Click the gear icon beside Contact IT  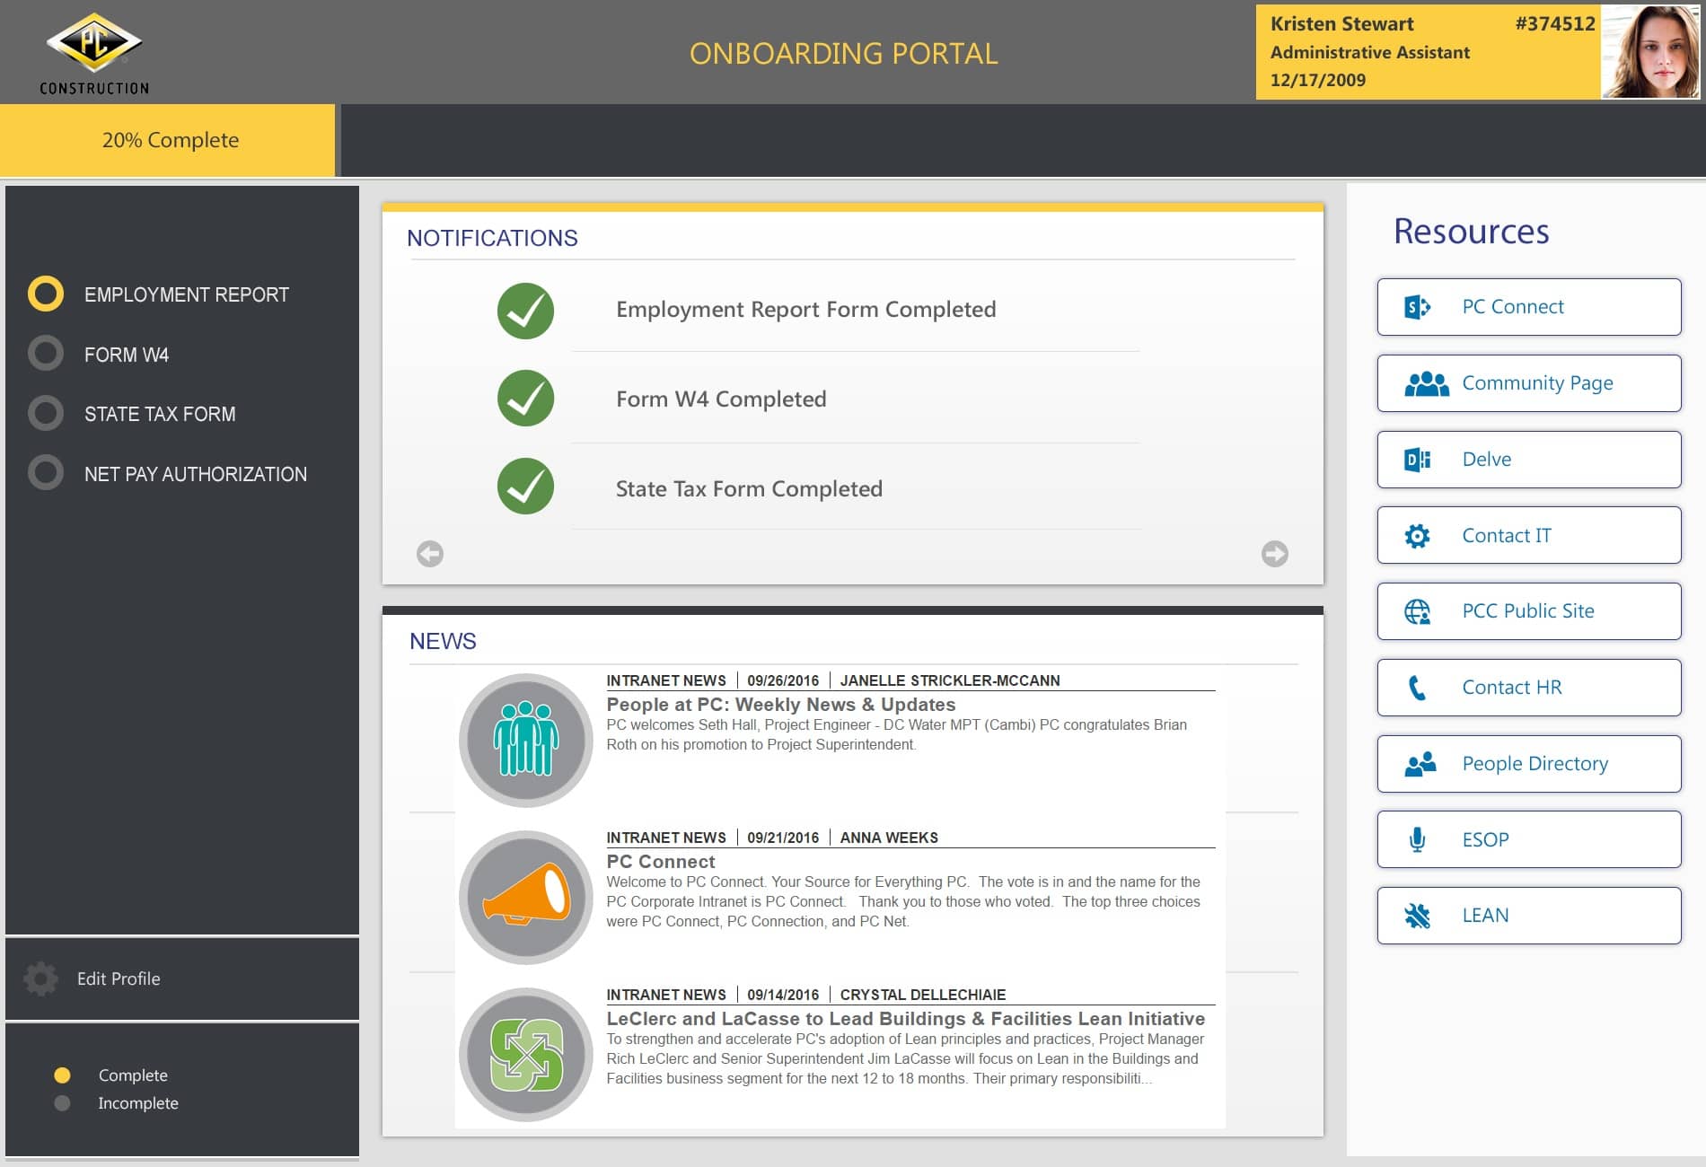pos(1417,536)
